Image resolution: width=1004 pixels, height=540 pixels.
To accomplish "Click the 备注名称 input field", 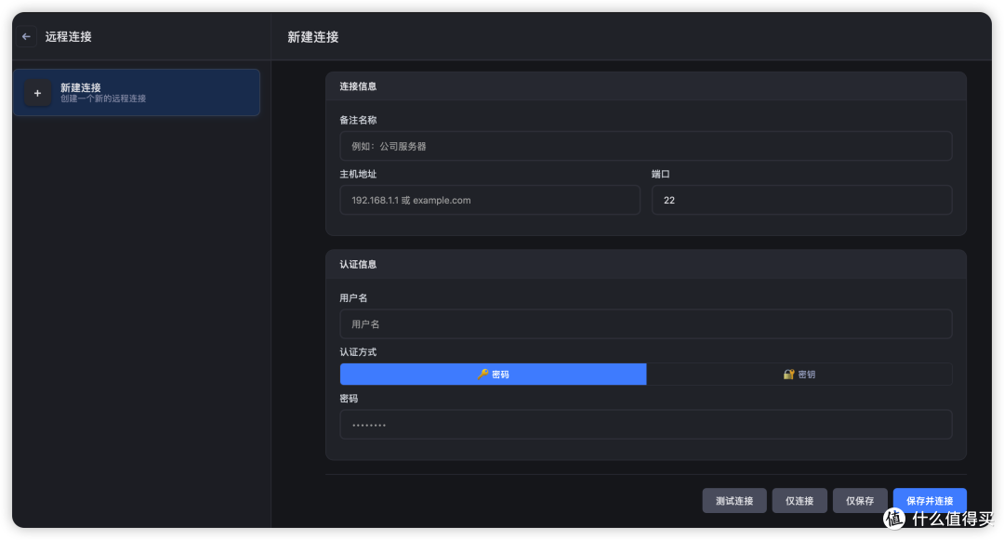I will 645,146.
